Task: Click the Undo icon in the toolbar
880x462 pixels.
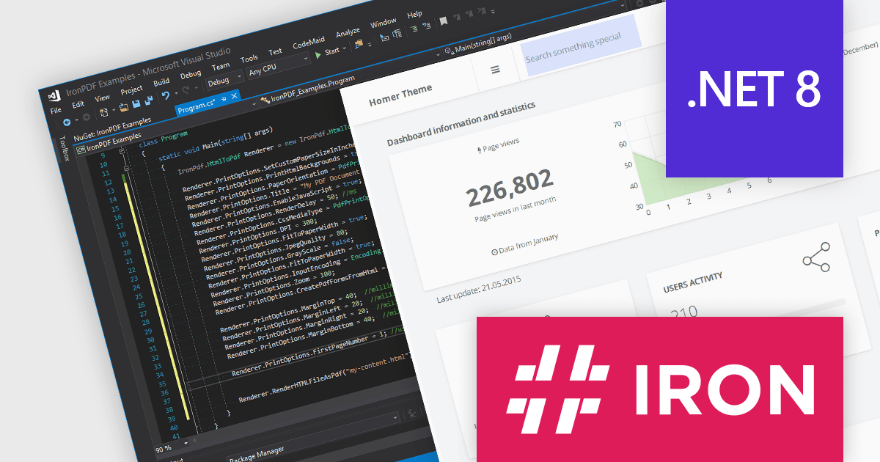Action: tap(165, 95)
